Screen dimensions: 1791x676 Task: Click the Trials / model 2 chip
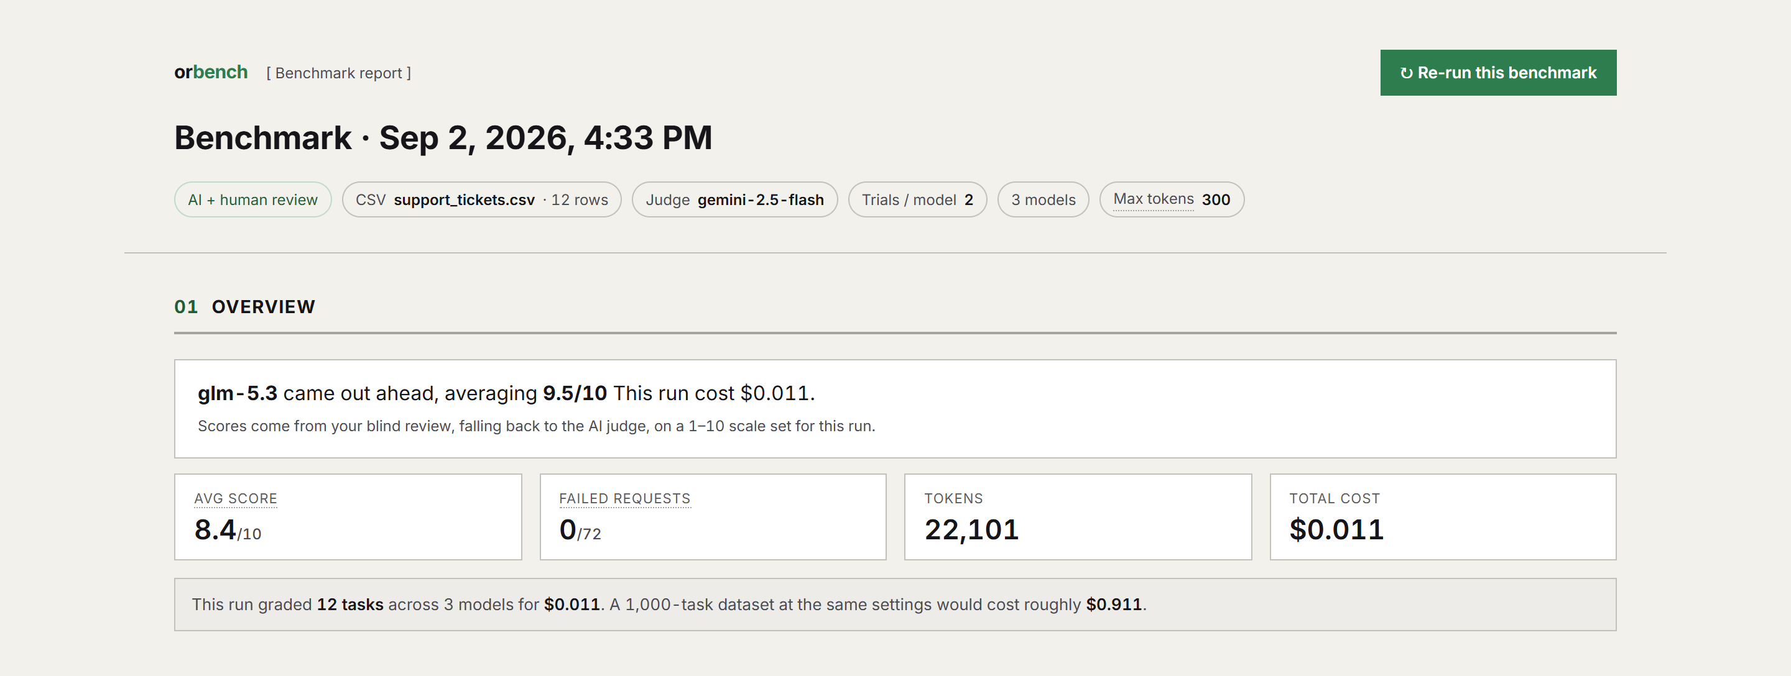tap(917, 199)
